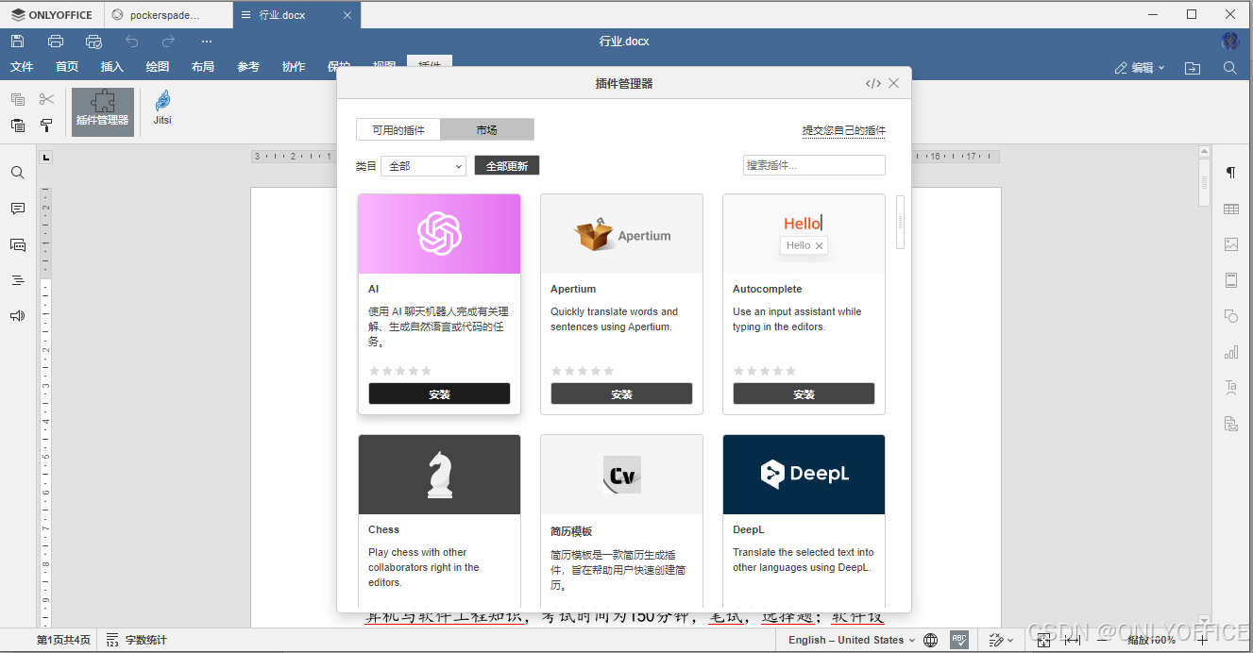
Task: Open the 插入 insert ribbon tab
Action: 112,67
